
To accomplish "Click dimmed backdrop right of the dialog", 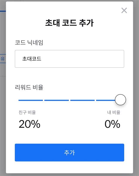I will (136, 88).
